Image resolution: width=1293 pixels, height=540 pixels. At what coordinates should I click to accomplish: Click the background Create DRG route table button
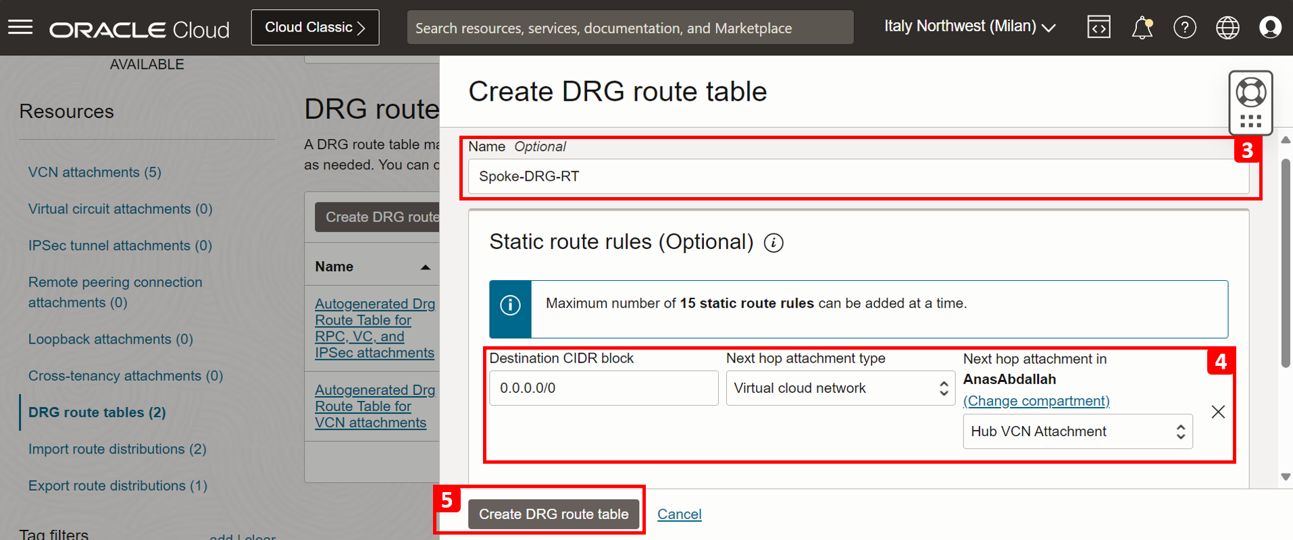(378, 217)
